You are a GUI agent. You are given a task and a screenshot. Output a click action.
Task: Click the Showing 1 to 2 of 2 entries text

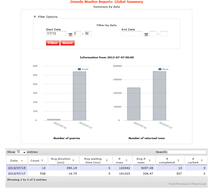pyautogui.click(x=27, y=179)
